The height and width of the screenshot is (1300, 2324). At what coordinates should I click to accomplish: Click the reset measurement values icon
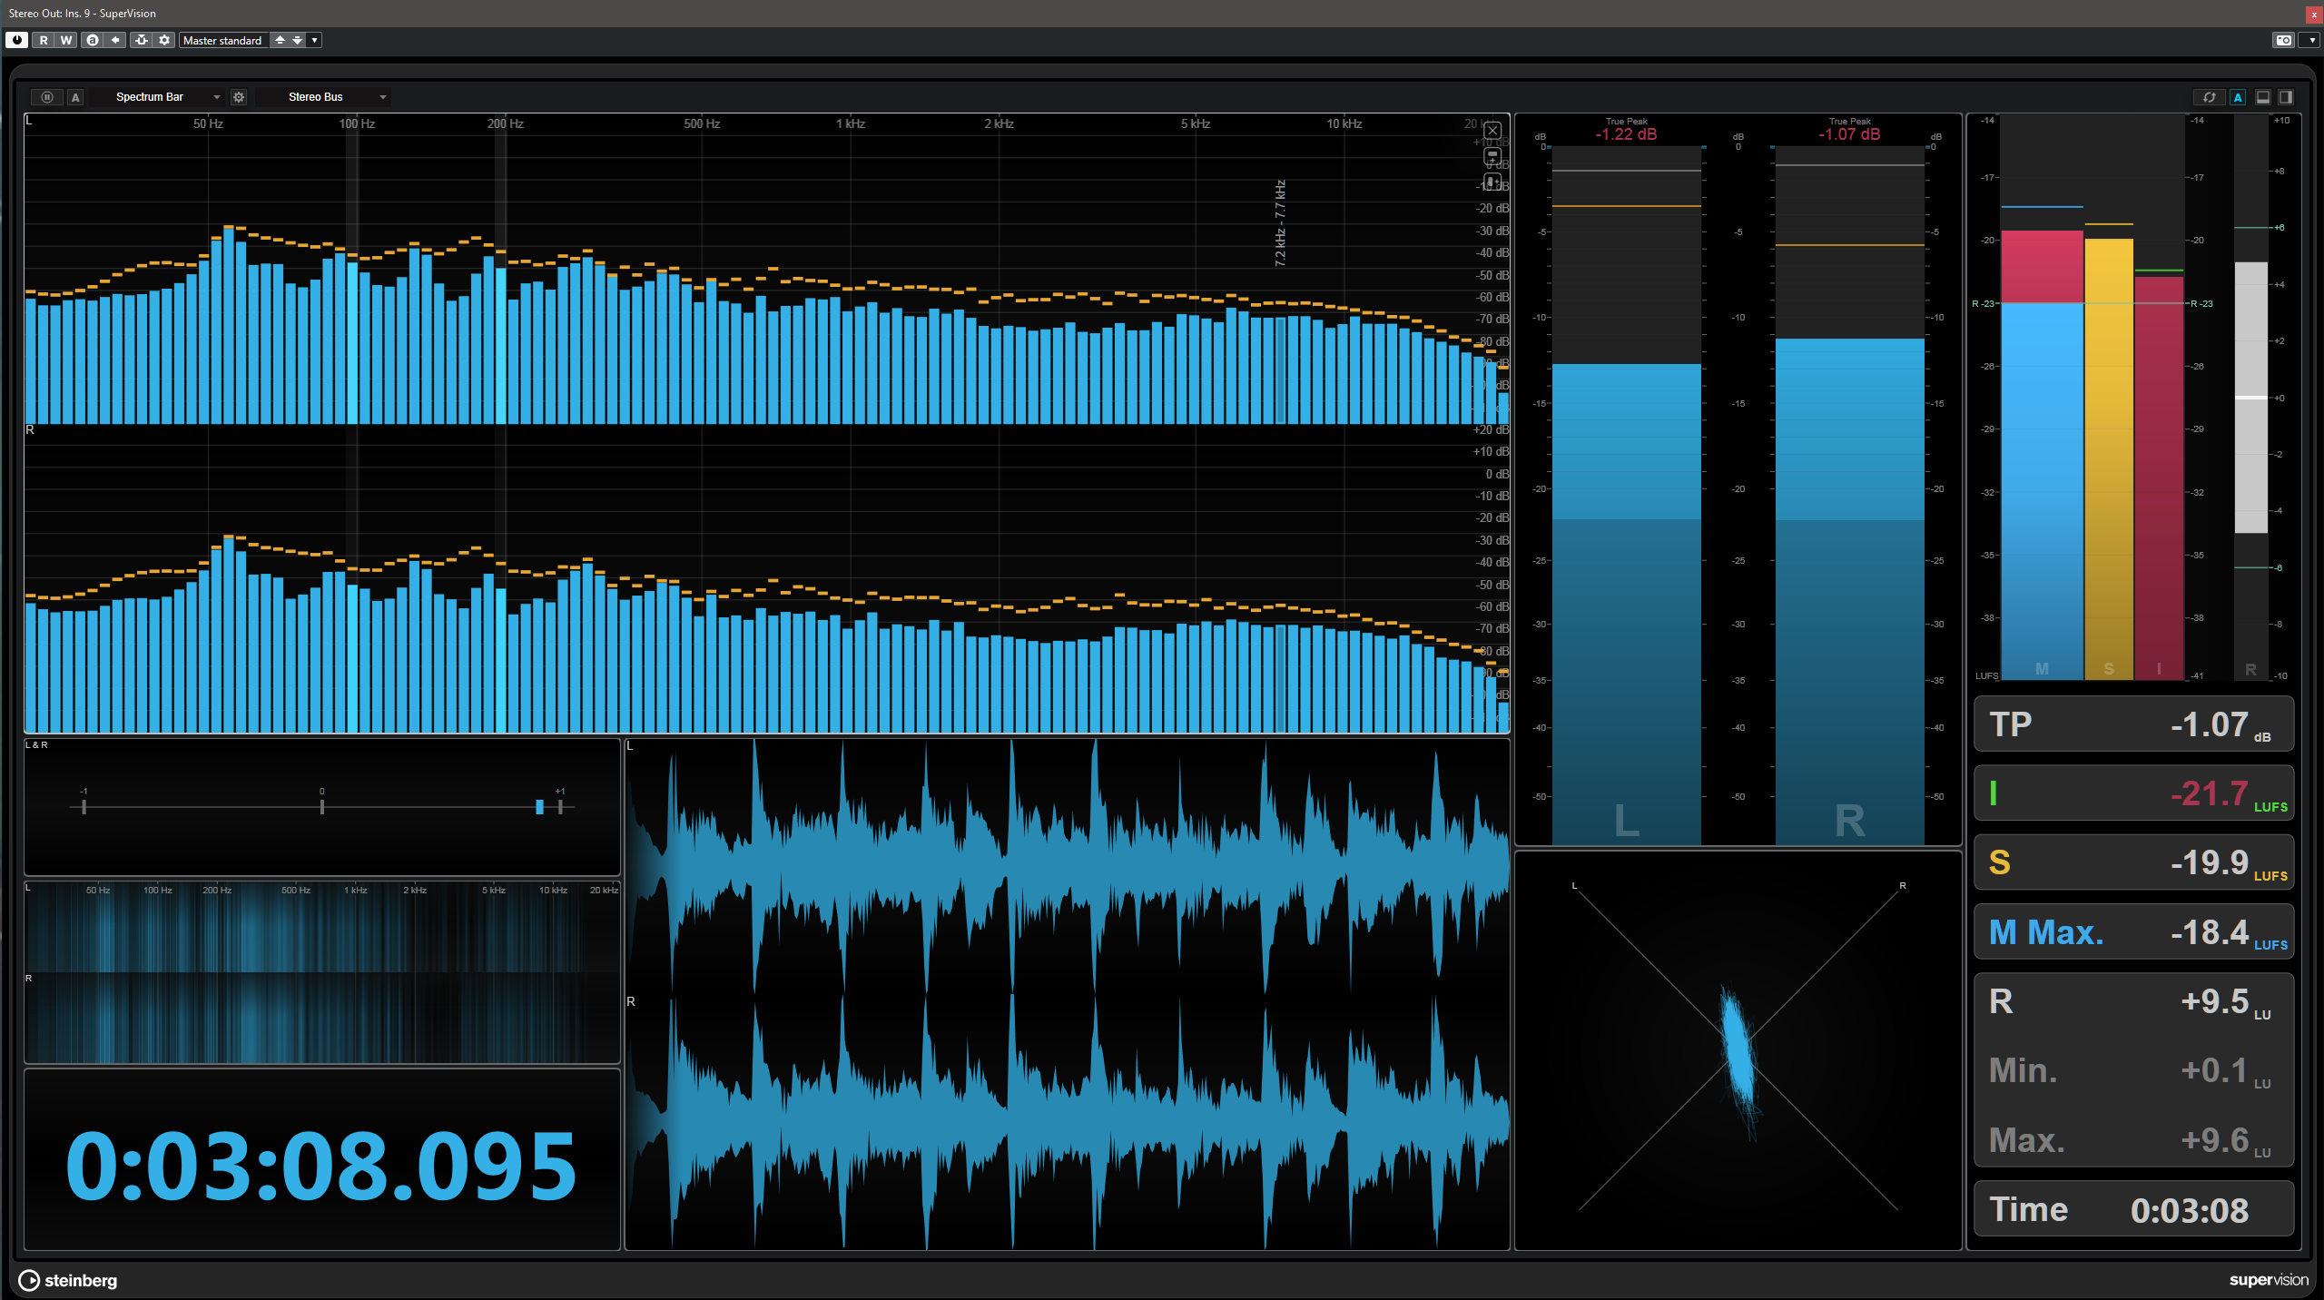click(2209, 97)
